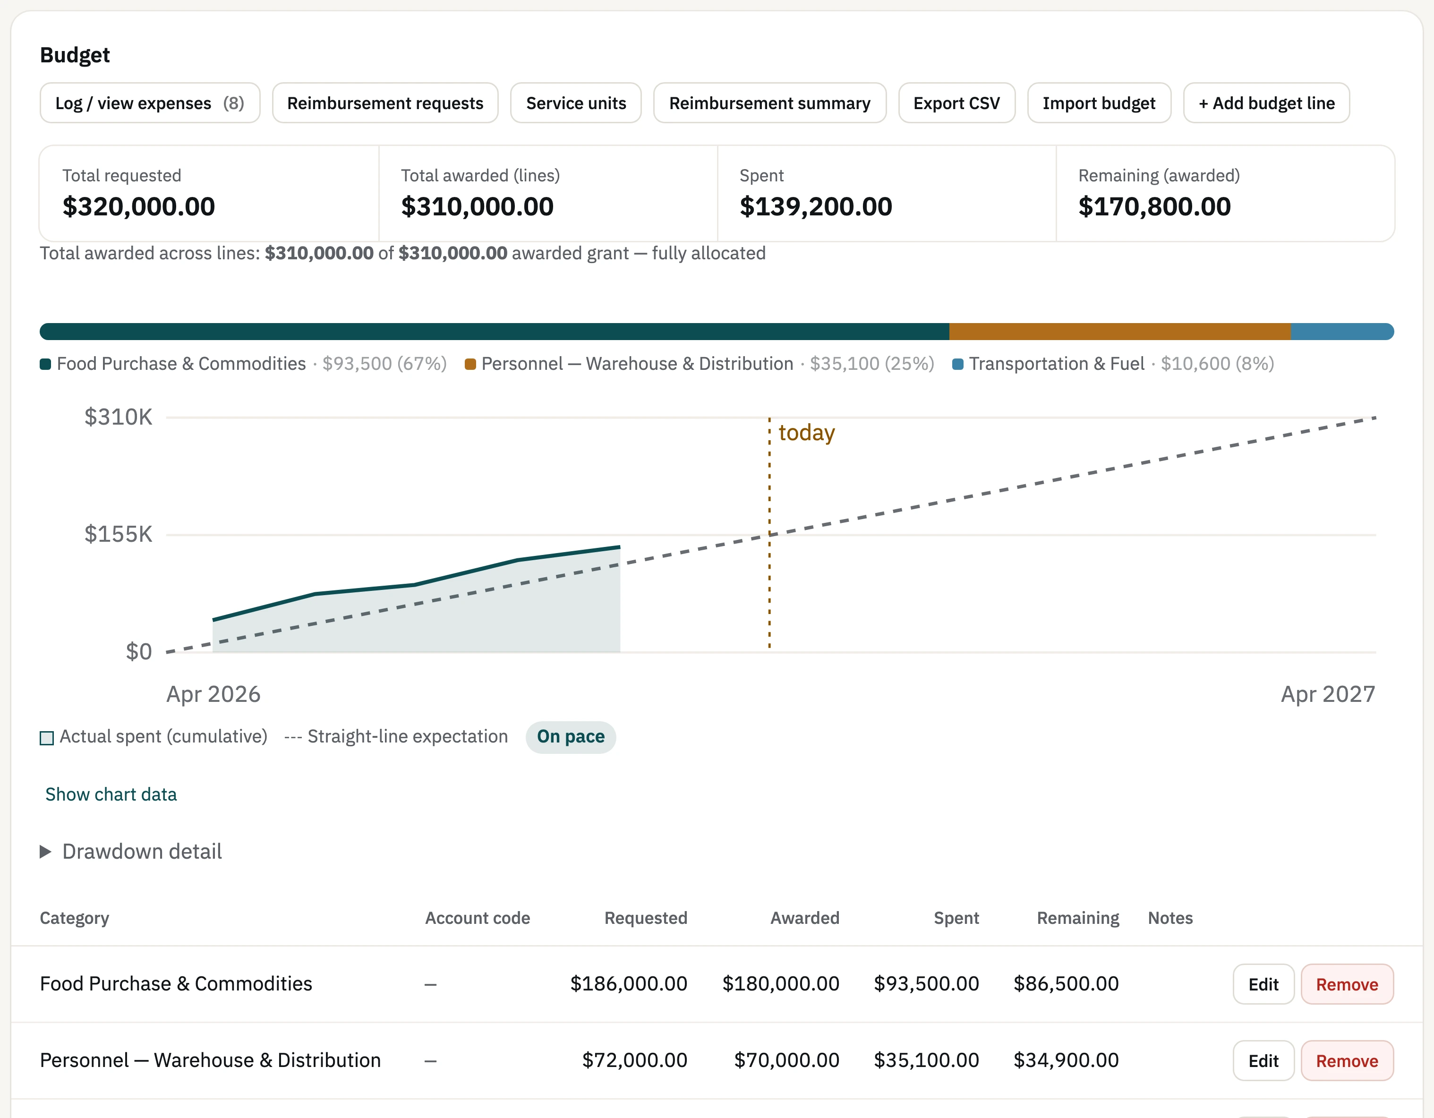
Task: Click the Notes column header
Action: (1170, 918)
